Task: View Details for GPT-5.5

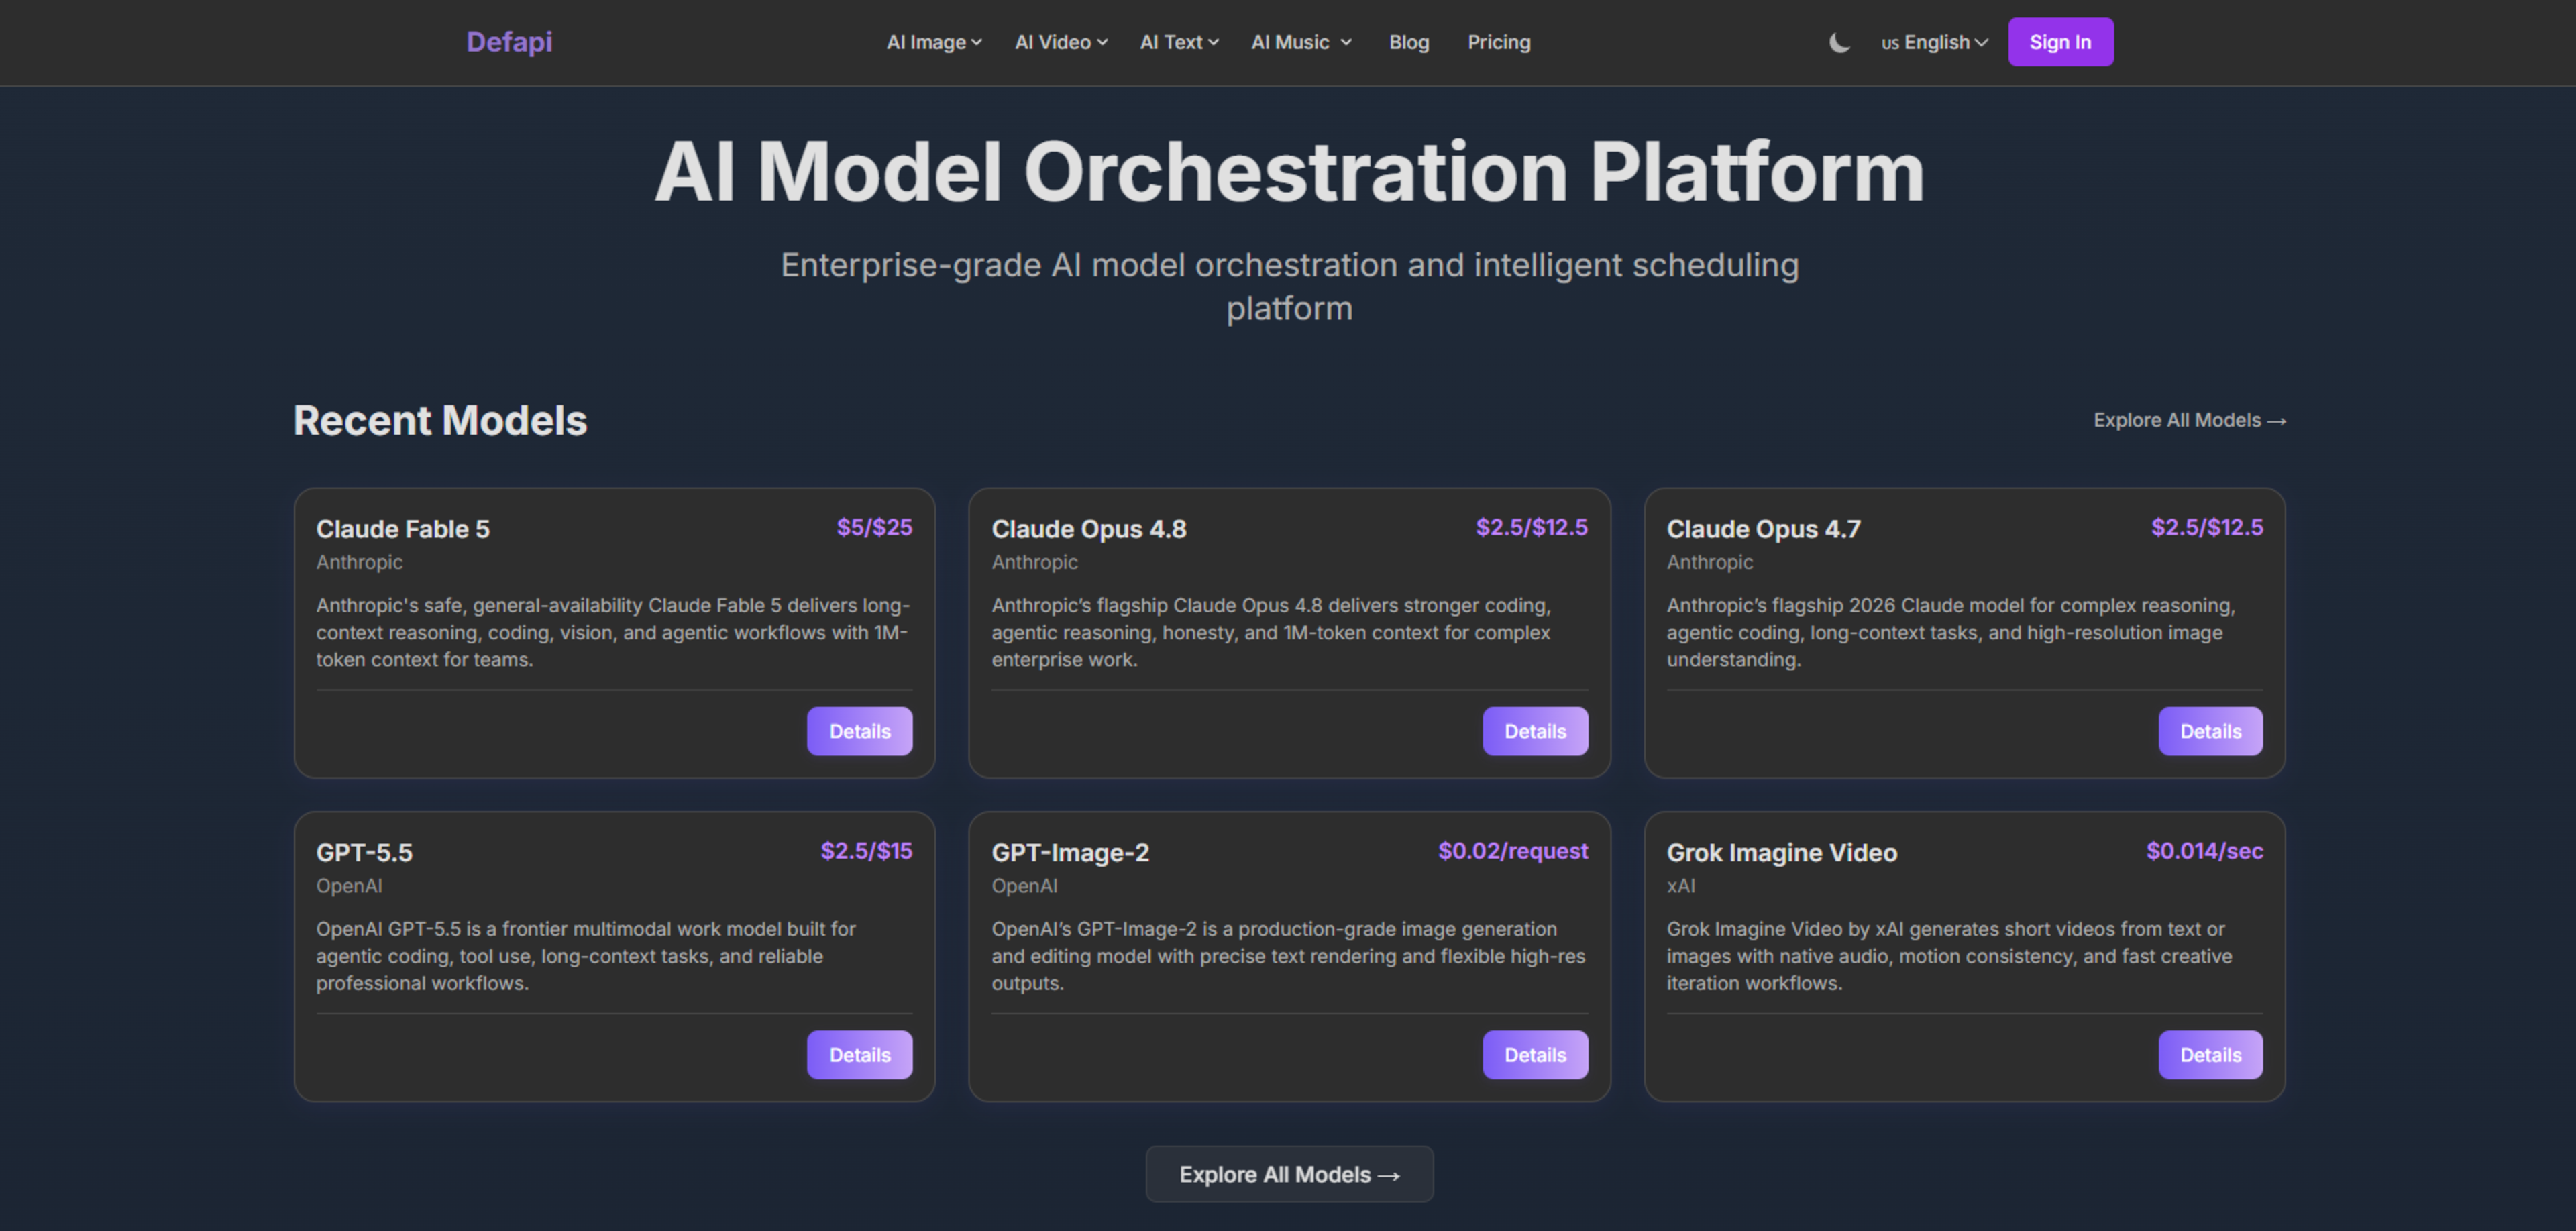Action: coord(859,1055)
